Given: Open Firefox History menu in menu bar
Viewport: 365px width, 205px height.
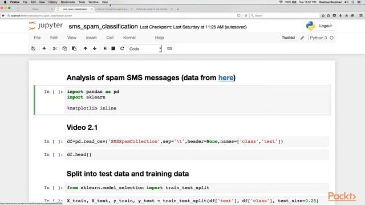Looking at the screenshot, I should click(52, 2).
